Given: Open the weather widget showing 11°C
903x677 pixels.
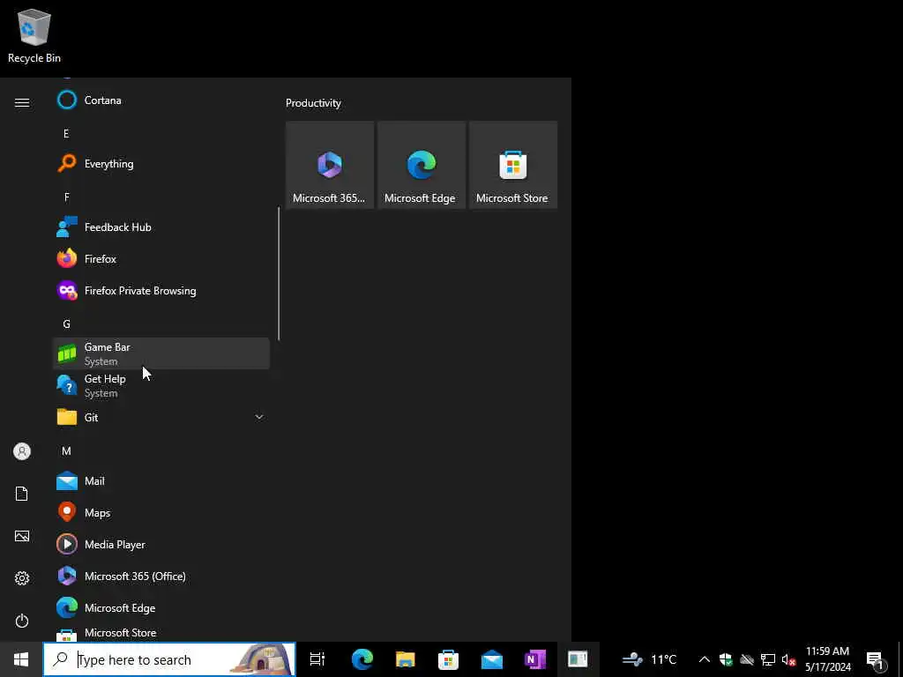Looking at the screenshot, I should coord(650,659).
